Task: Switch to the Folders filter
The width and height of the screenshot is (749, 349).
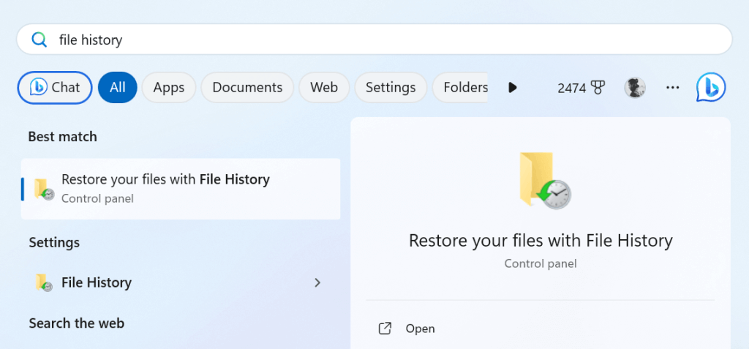Action: coord(461,88)
